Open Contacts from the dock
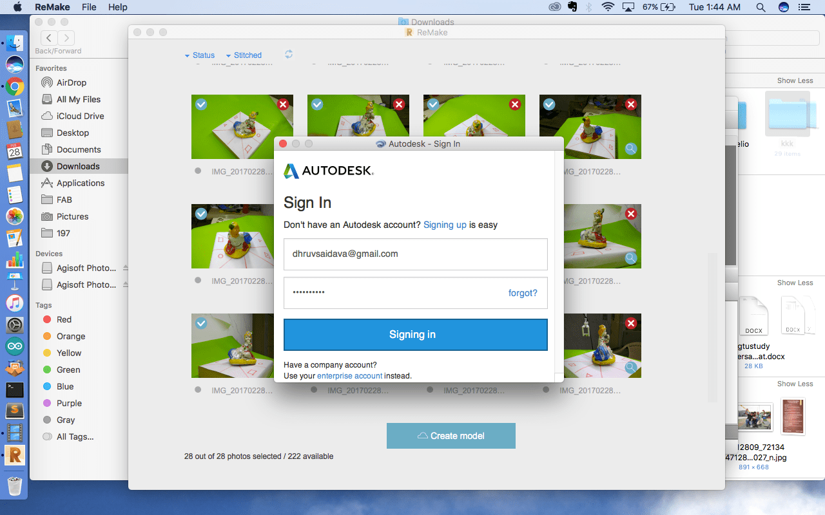Image resolution: width=825 pixels, height=515 pixels. pos(15,129)
